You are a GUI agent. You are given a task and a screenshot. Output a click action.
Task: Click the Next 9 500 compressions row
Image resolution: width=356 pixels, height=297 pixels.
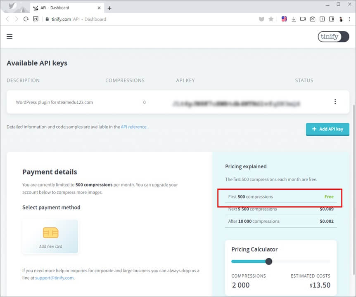point(281,209)
